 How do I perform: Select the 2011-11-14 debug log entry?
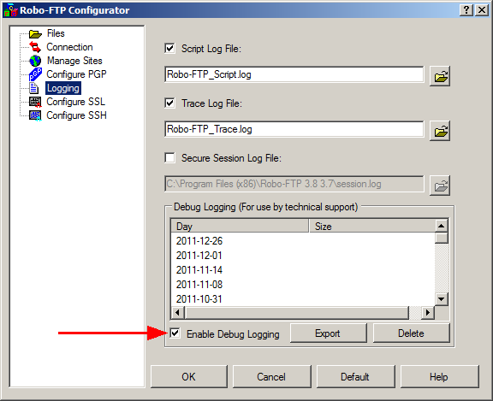click(x=199, y=269)
